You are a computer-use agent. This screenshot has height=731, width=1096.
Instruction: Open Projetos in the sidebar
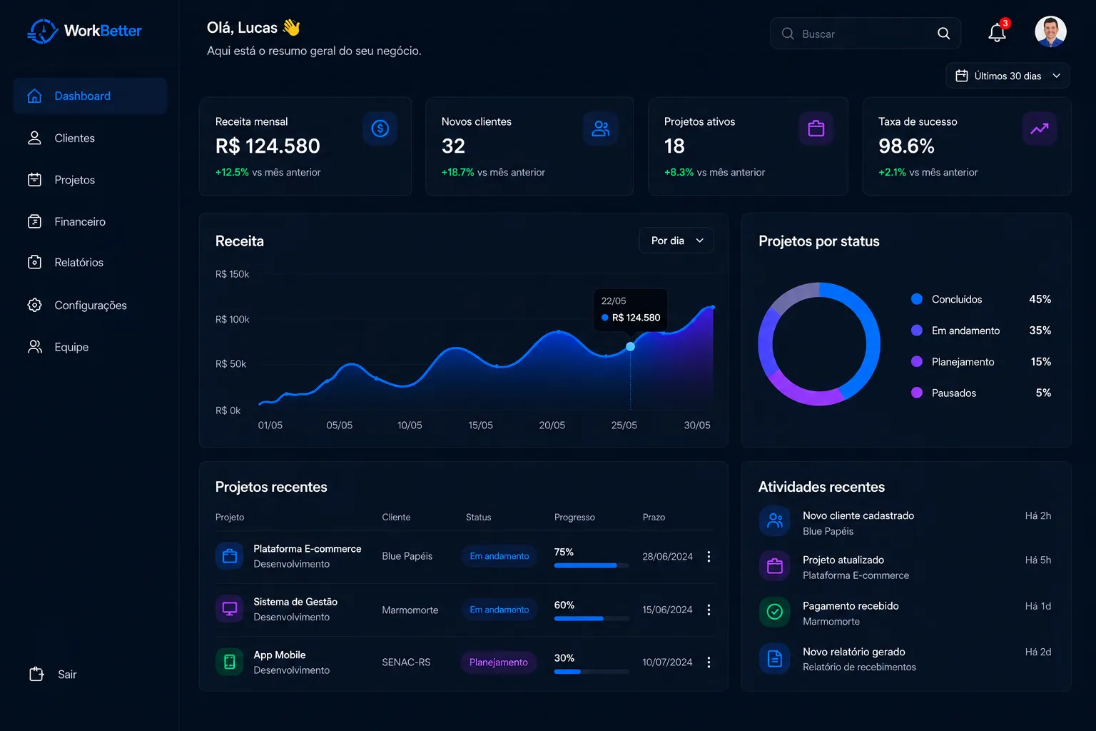(91, 180)
